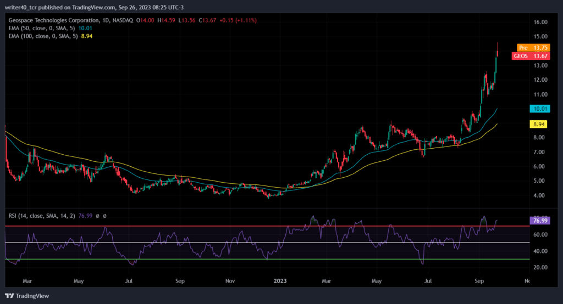Click the 7.00 price axis label
Viewport: 563px width, 304px height.
[539, 153]
